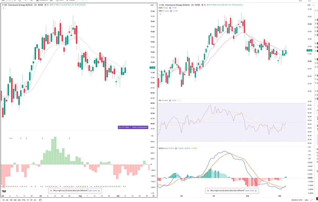Click the EMA 9 value 71.09
318x202 pixels.
pyautogui.click(x=174, y=8)
